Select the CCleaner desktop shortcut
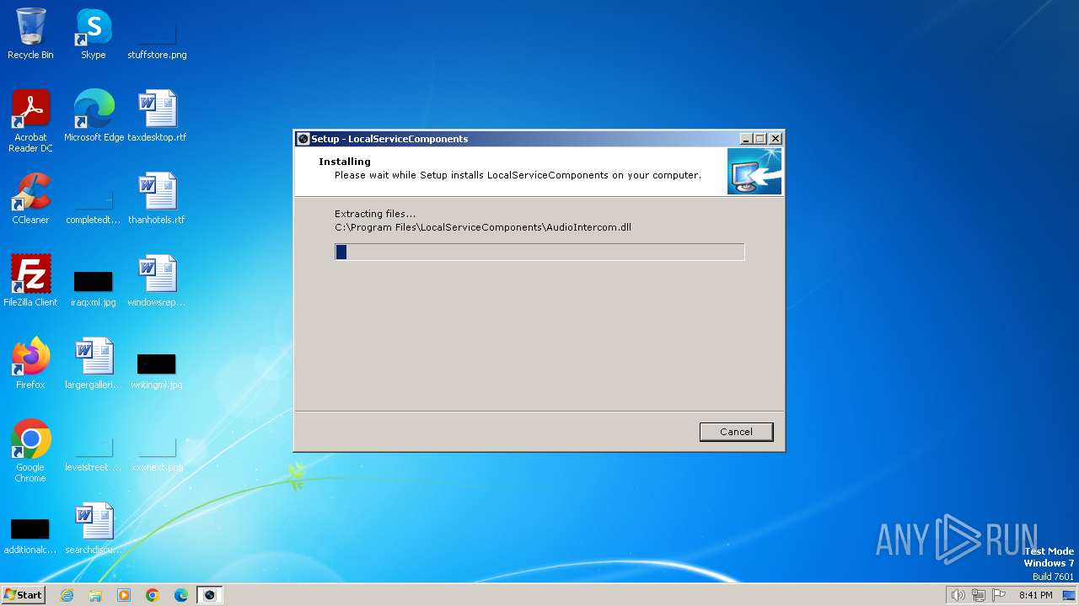The height and width of the screenshot is (606, 1079). (30, 199)
